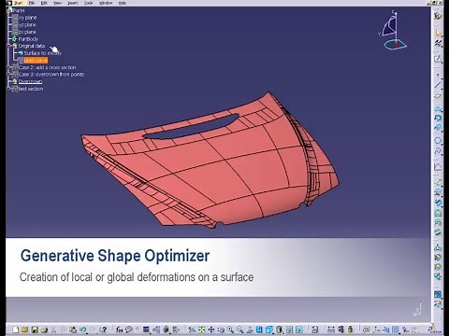Select the underlined Overcrown tree item
Screen dimensions: 449x336
(30, 81)
